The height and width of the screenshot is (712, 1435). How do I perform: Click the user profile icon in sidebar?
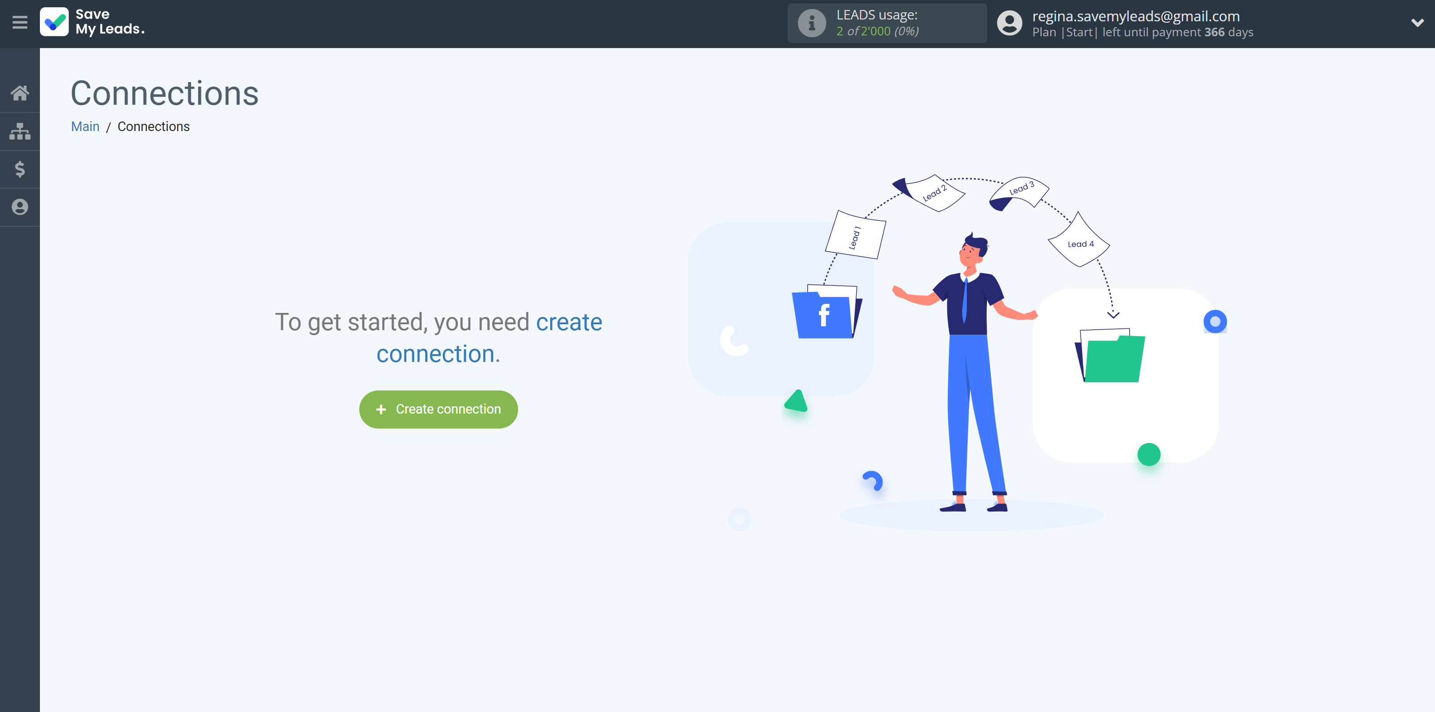tap(20, 207)
